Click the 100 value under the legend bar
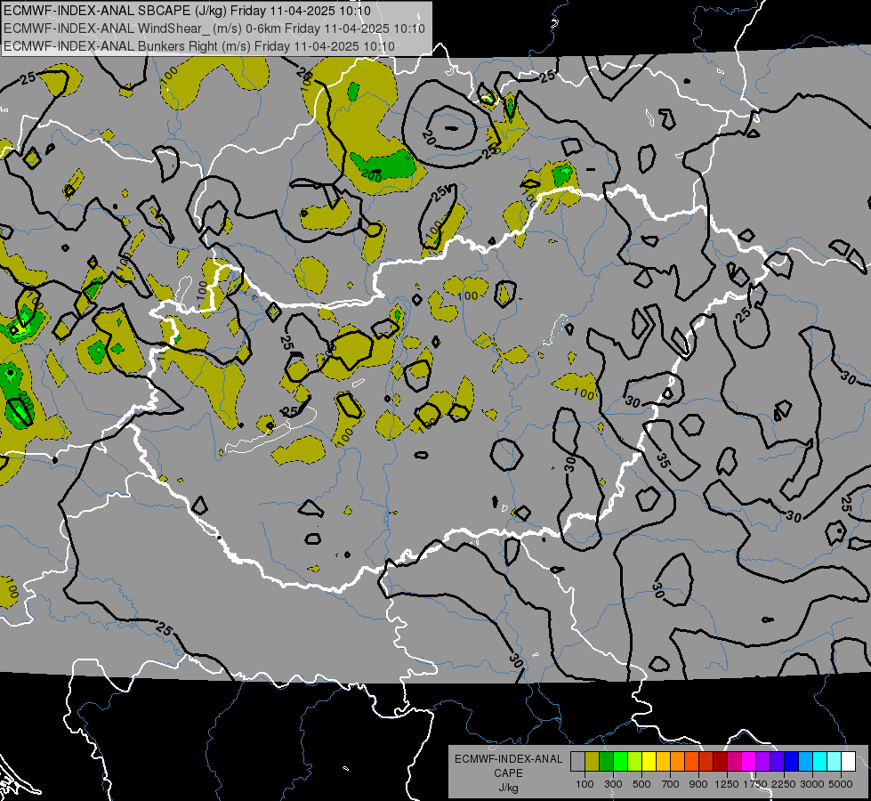The height and width of the screenshot is (801, 871). (x=585, y=784)
